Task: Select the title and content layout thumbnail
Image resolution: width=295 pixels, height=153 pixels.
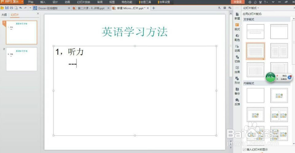Action: pos(255,115)
